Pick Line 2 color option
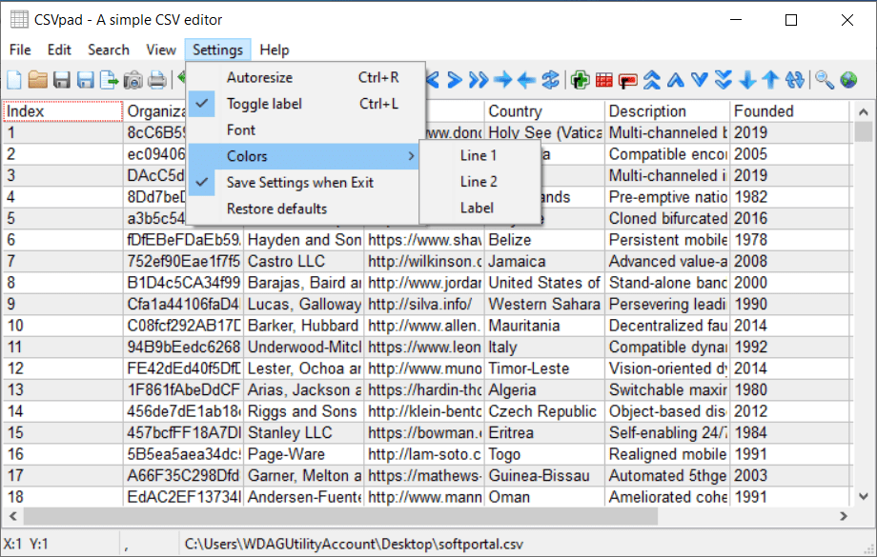Viewport: 877px width, 557px height. tap(479, 182)
